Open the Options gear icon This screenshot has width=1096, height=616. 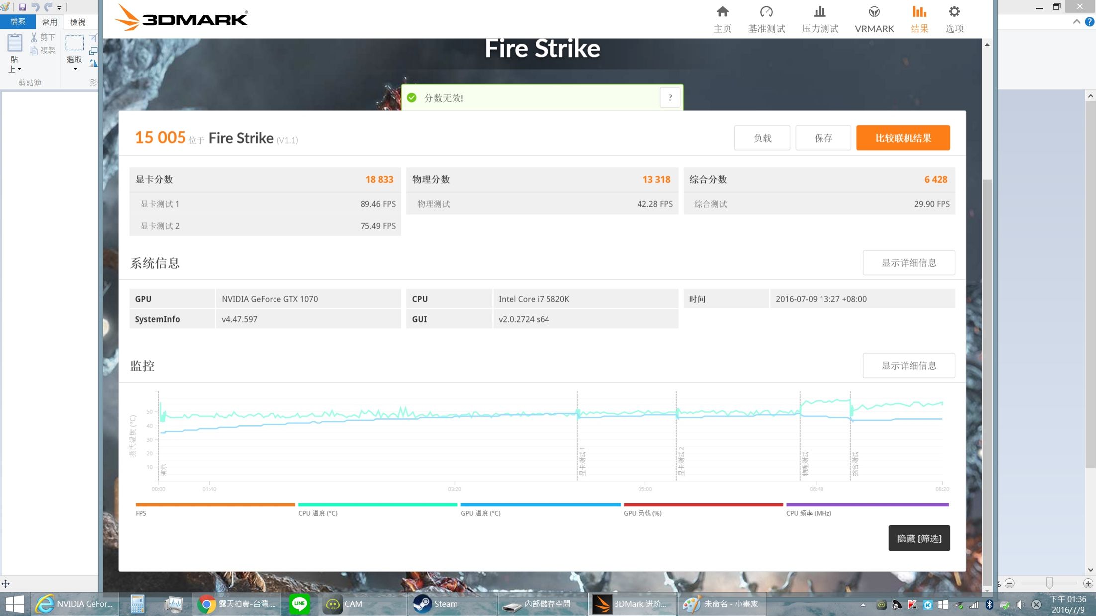point(954,12)
